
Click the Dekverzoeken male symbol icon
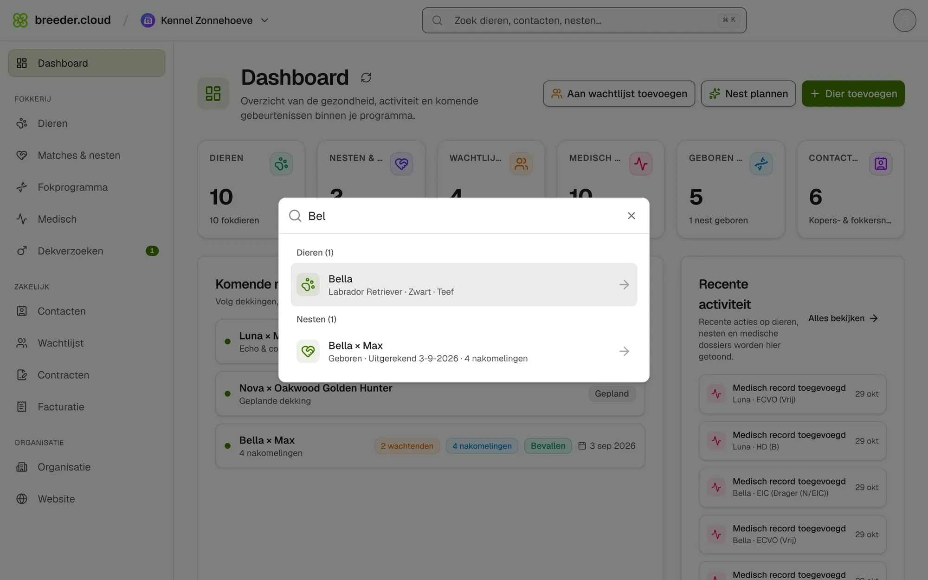(x=22, y=251)
